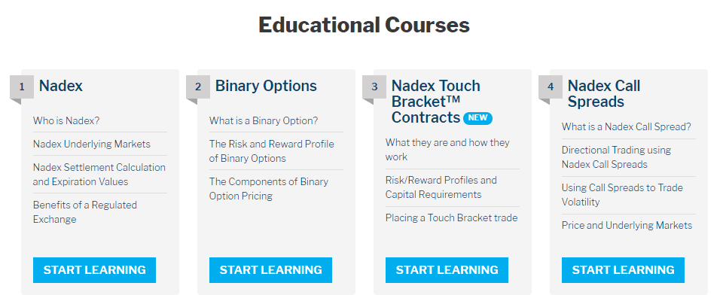This screenshot has height=295, width=726.
Task: Start learning the Binary Options course
Action: [271, 270]
